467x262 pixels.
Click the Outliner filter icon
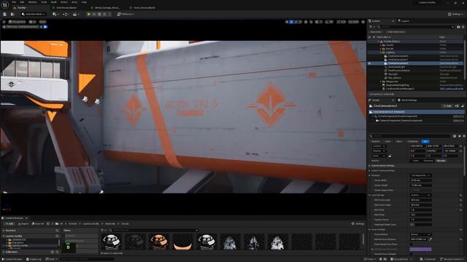tap(371, 27)
